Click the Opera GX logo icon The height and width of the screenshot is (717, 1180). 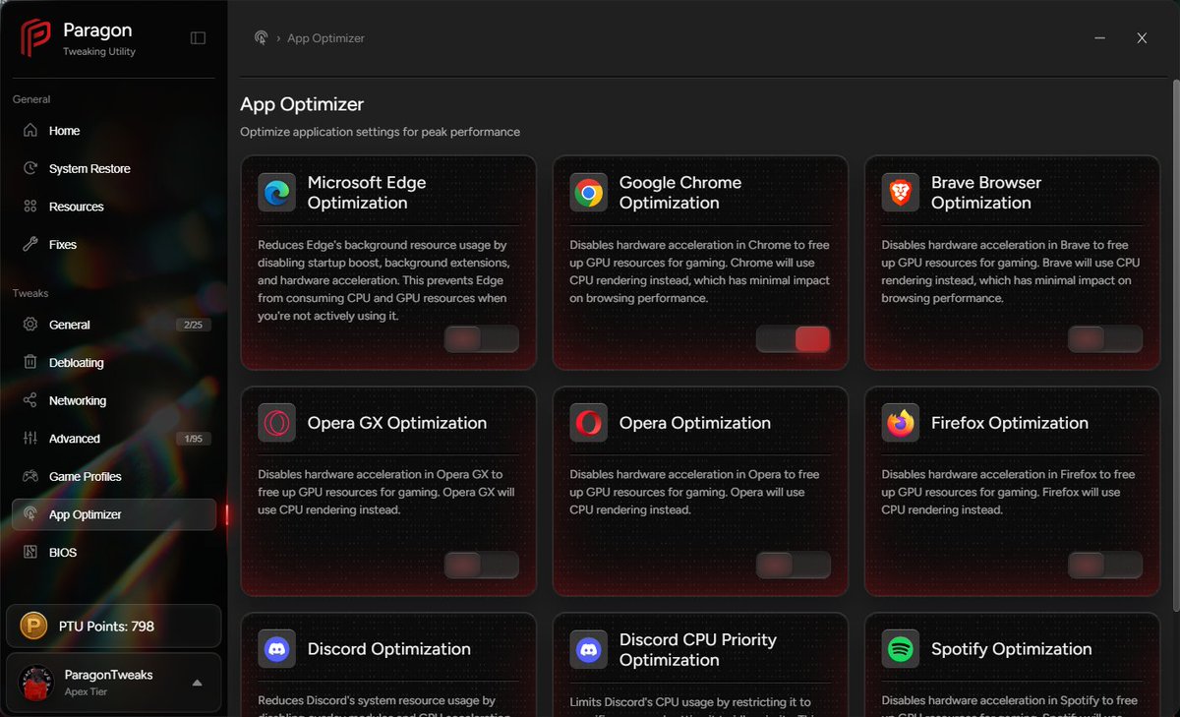[x=277, y=423]
